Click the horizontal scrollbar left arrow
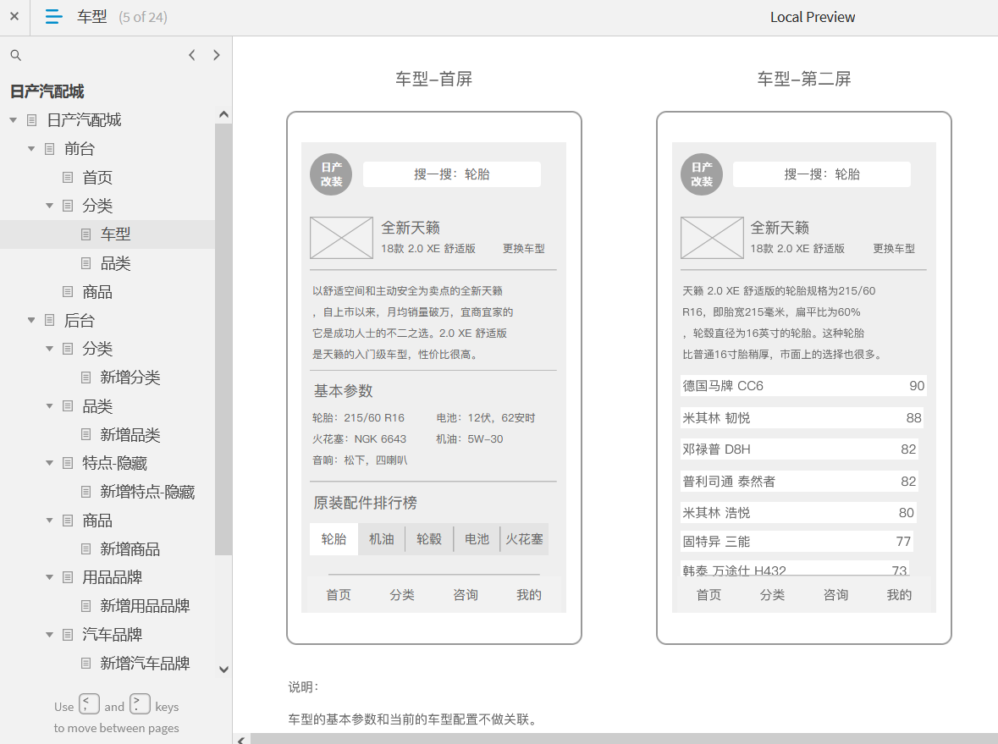The height and width of the screenshot is (744, 998). click(x=241, y=740)
